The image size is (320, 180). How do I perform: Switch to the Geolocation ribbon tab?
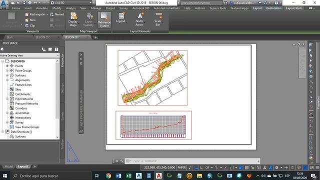click(273, 8)
